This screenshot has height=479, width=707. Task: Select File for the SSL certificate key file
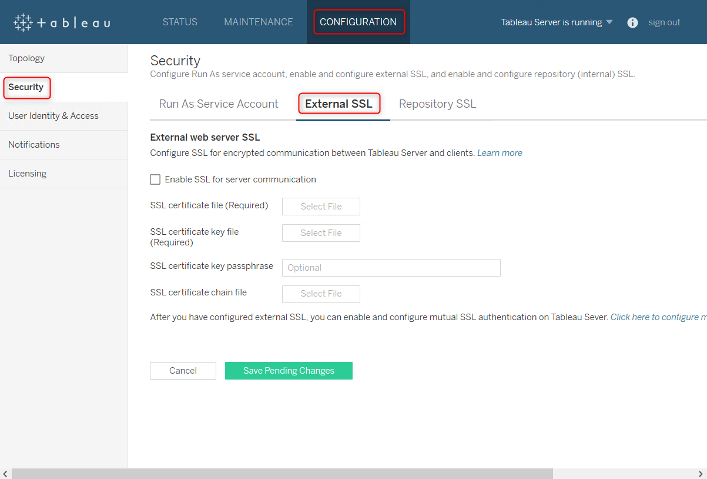click(321, 233)
